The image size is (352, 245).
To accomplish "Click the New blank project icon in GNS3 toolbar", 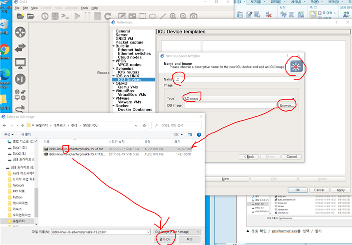I will 20,16.
